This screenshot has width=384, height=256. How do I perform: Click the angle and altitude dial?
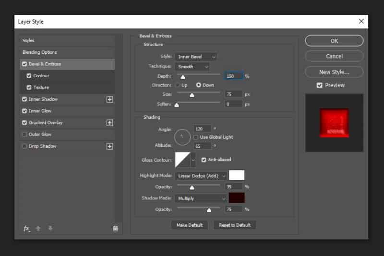182,137
